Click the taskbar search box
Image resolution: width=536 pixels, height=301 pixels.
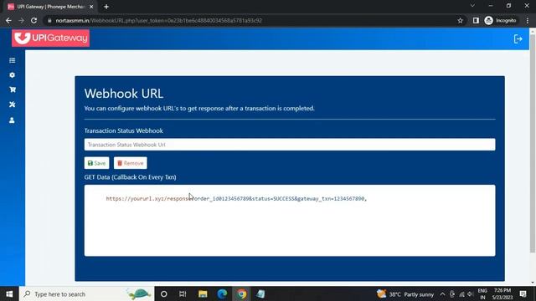[x=87, y=293]
